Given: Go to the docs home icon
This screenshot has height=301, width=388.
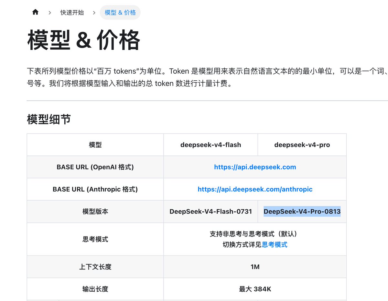Looking at the screenshot, I should click(x=36, y=12).
